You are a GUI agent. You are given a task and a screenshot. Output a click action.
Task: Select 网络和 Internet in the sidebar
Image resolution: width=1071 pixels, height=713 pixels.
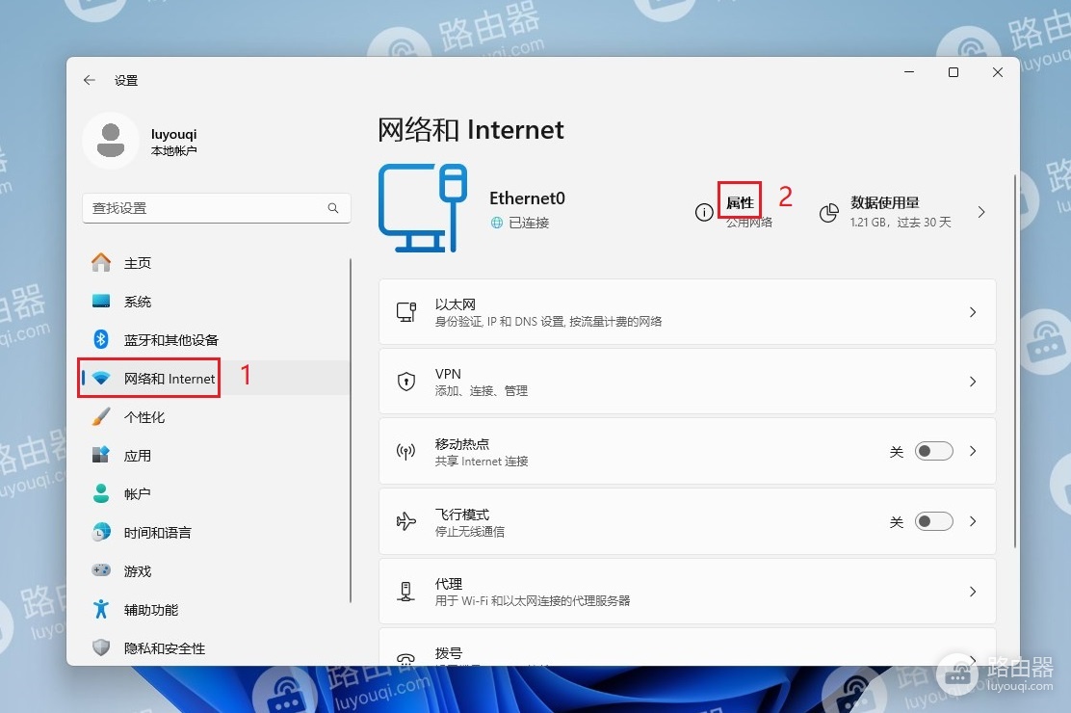point(215,378)
